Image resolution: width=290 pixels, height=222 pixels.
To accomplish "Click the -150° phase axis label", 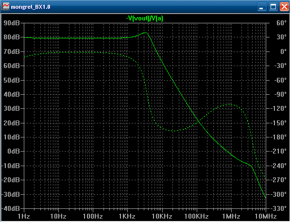I will pyautogui.click(x=279, y=123).
